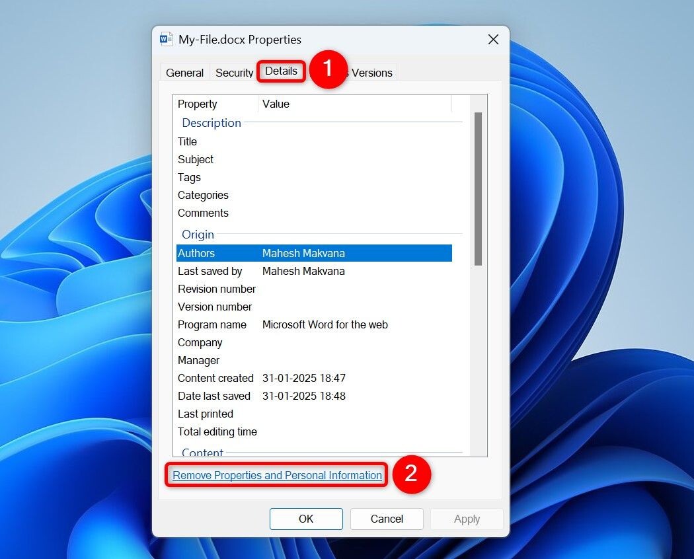Confirm with the OK button
This screenshot has height=559, width=694.
click(306, 519)
